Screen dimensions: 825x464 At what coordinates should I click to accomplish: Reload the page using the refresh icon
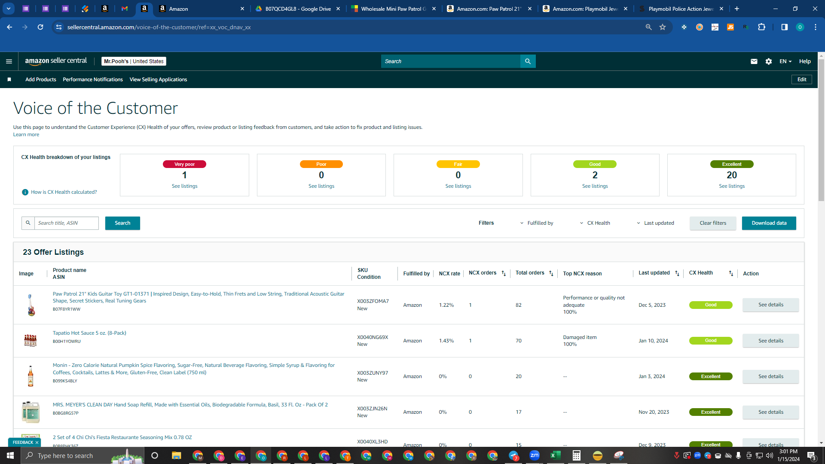tap(40, 27)
